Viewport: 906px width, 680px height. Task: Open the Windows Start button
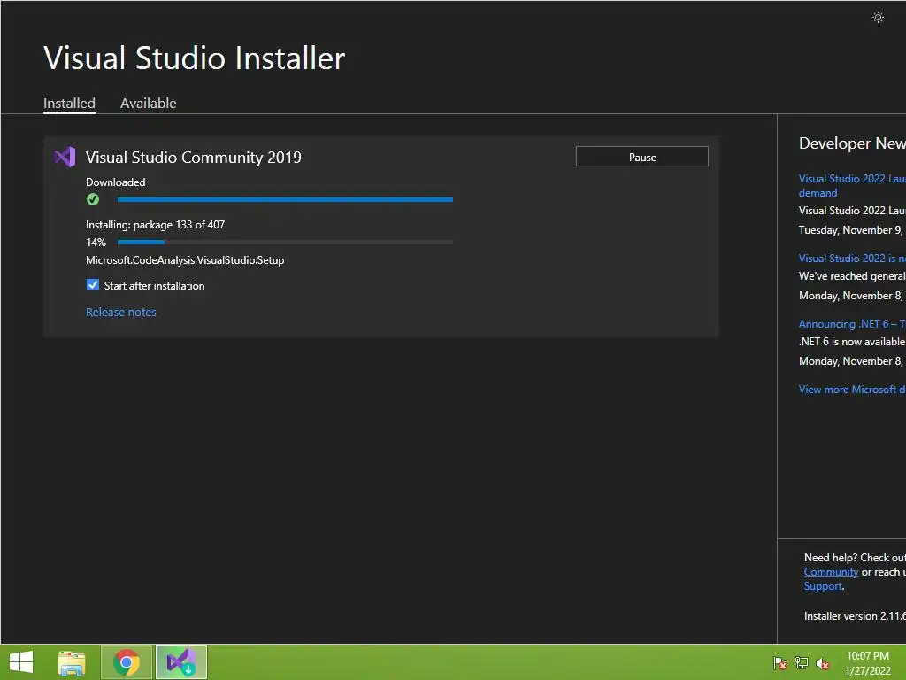click(x=21, y=662)
